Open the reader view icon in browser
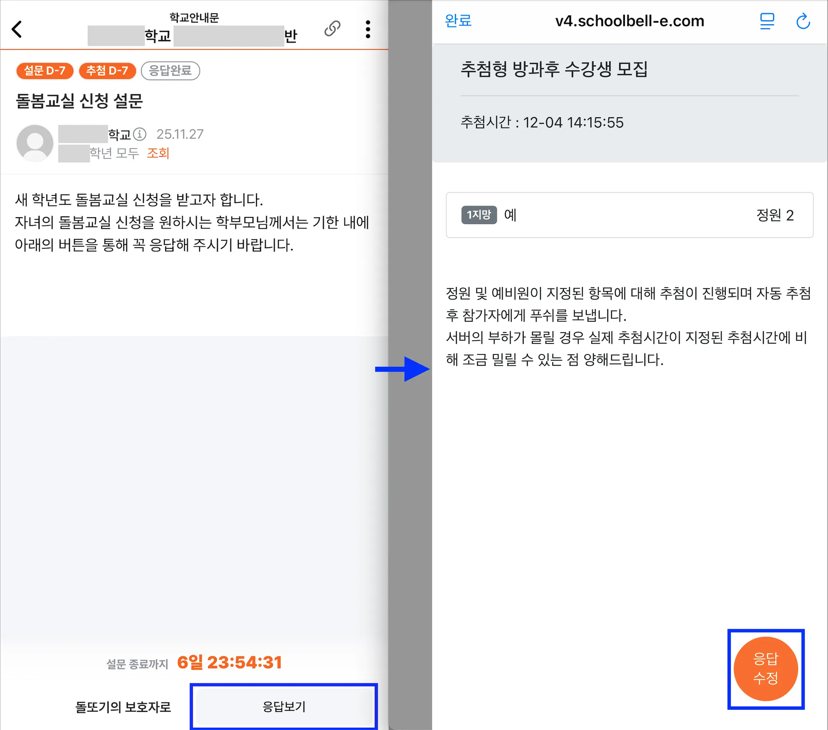The image size is (828, 730). [x=767, y=21]
